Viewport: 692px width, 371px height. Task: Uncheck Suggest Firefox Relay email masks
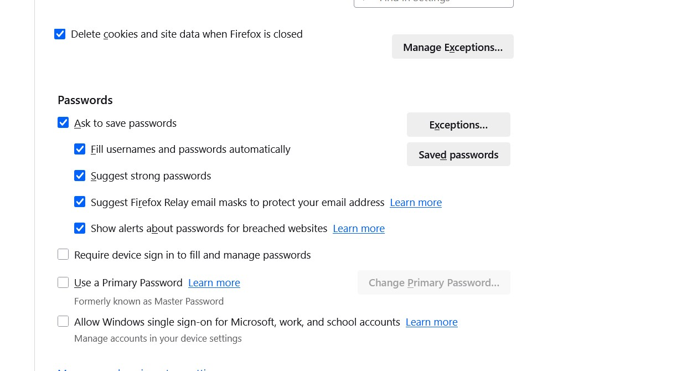coord(80,202)
